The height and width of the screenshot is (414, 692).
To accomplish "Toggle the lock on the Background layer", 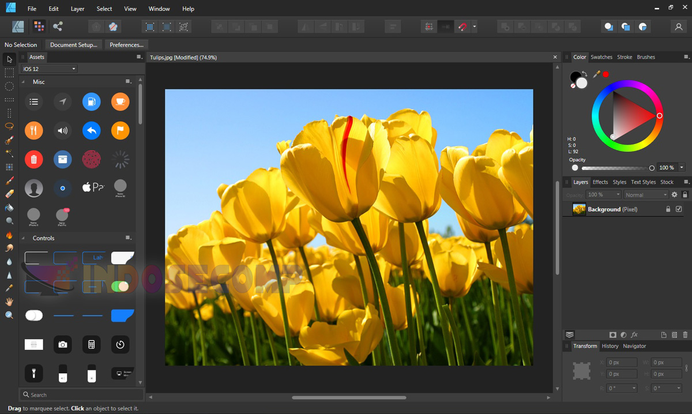I will point(667,209).
